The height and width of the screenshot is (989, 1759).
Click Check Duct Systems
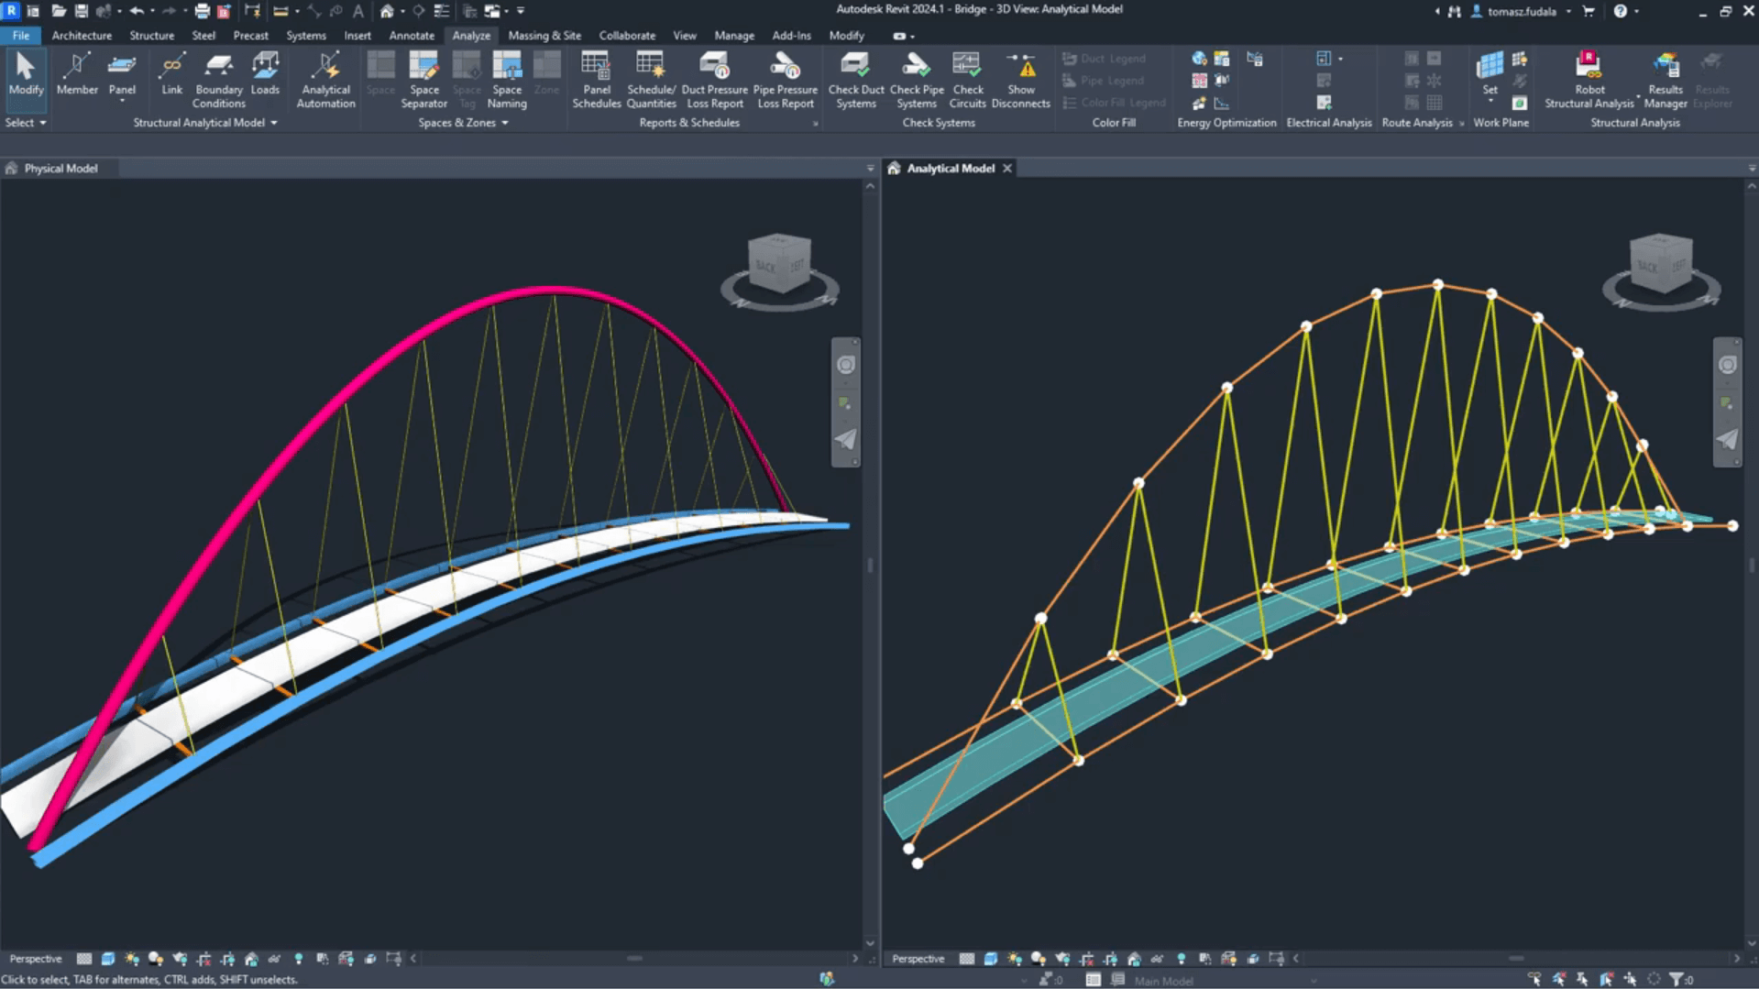coord(856,81)
